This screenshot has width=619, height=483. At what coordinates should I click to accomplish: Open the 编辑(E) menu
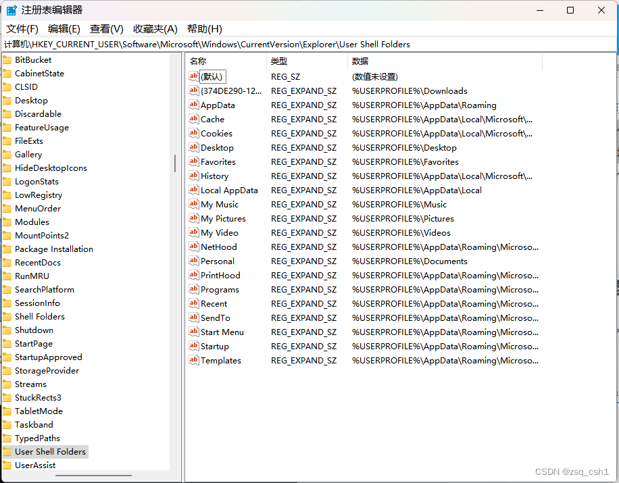coord(64,29)
